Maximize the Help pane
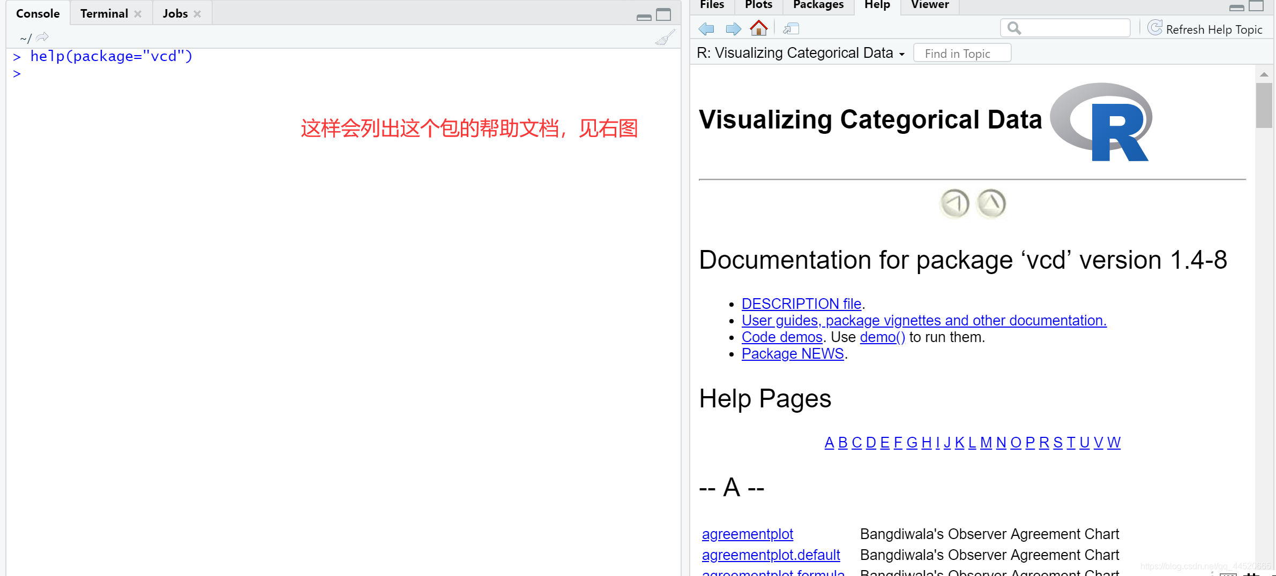The width and height of the screenshot is (1276, 576). [x=1257, y=6]
